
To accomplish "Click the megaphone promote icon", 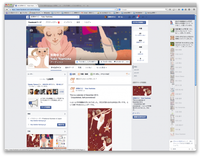I will (33, 103).
